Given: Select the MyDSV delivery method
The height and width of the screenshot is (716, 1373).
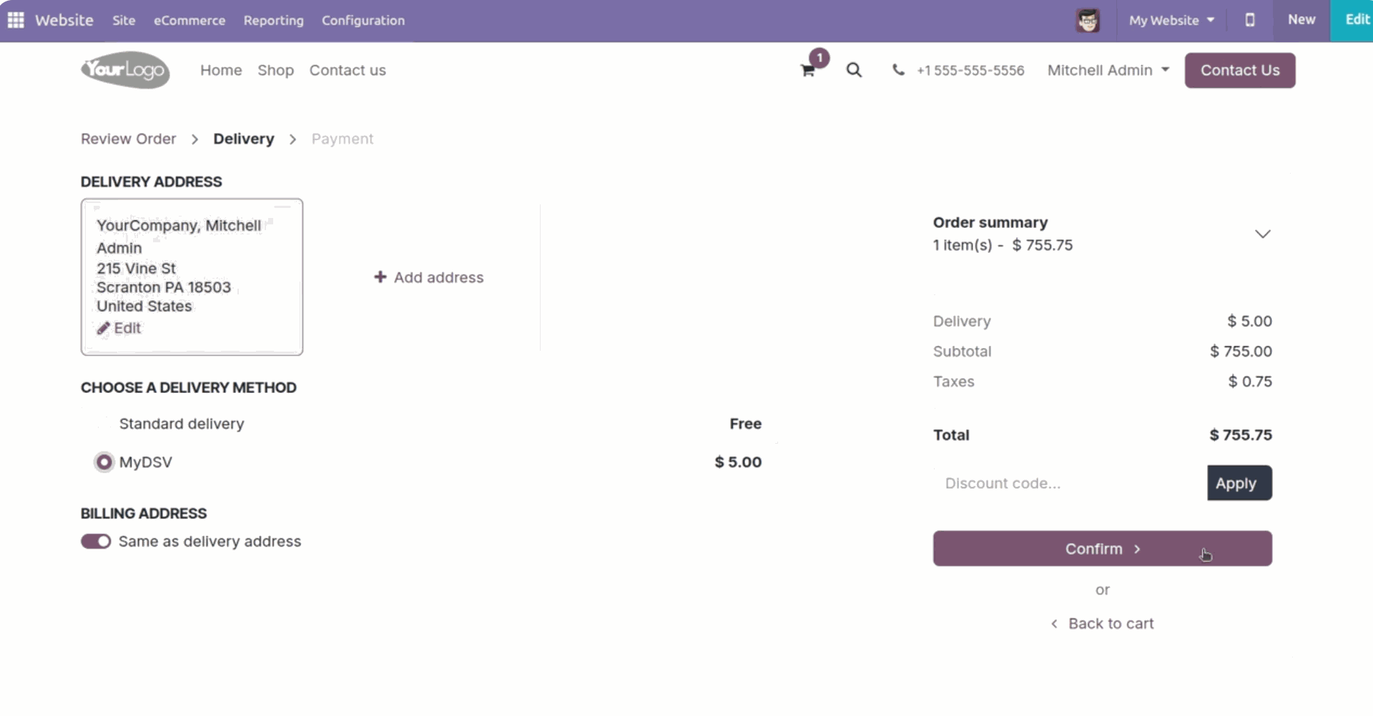Looking at the screenshot, I should tap(104, 462).
